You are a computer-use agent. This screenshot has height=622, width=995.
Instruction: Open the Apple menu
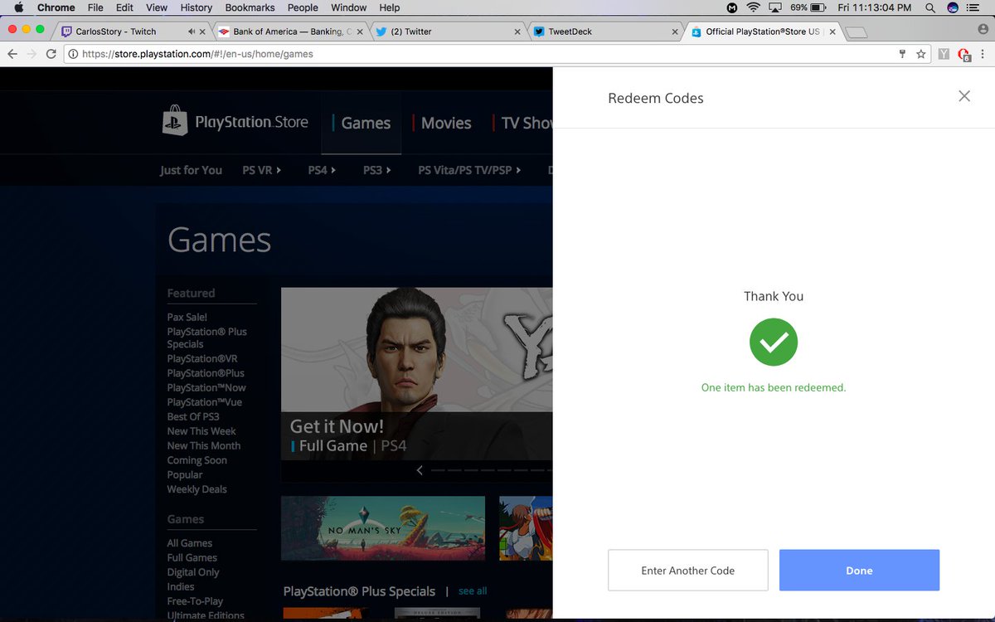click(18, 7)
